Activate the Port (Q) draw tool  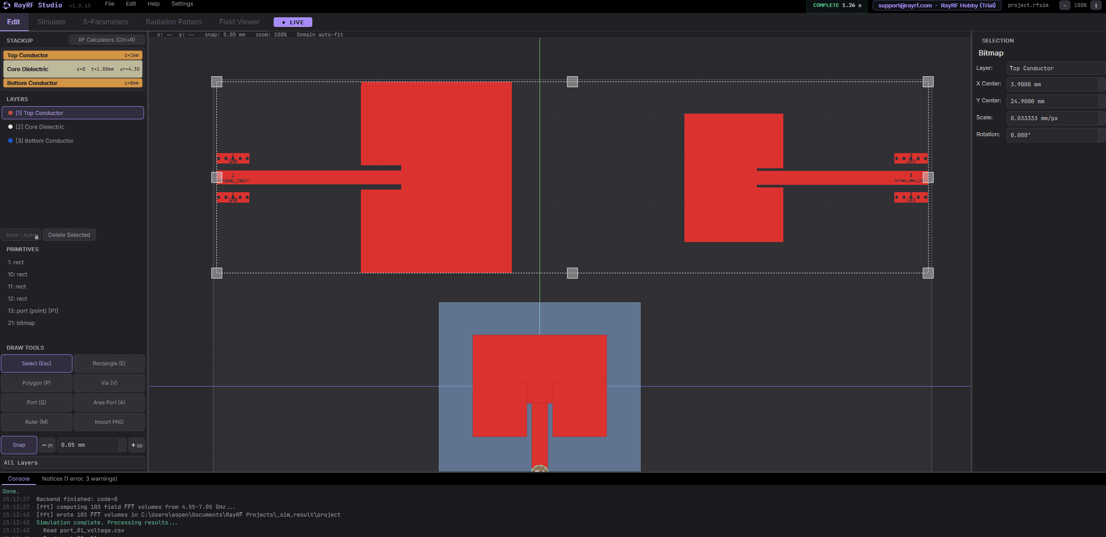click(x=36, y=403)
